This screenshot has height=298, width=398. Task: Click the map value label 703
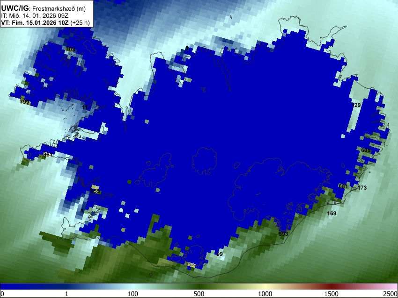[x=70, y=50]
